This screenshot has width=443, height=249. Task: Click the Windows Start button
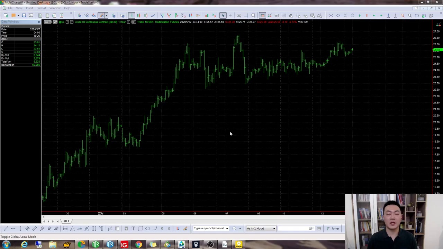(6, 245)
